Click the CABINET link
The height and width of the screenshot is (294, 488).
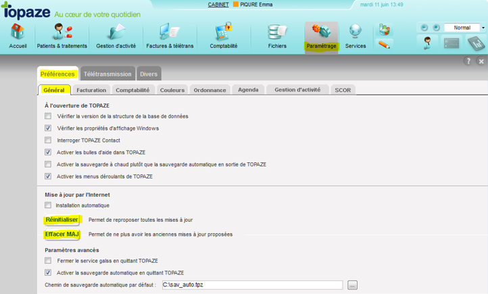[x=218, y=4]
